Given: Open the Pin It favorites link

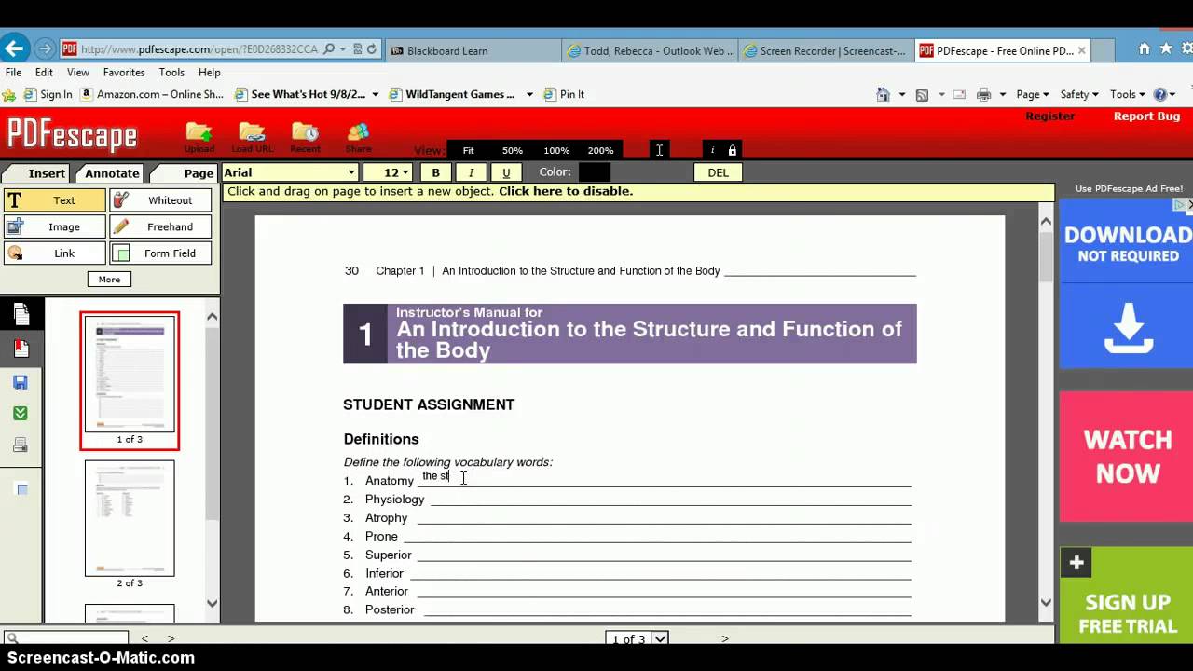Looking at the screenshot, I should [565, 94].
